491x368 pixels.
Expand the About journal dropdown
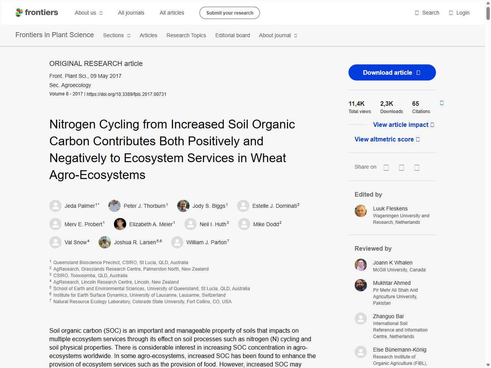pos(278,35)
